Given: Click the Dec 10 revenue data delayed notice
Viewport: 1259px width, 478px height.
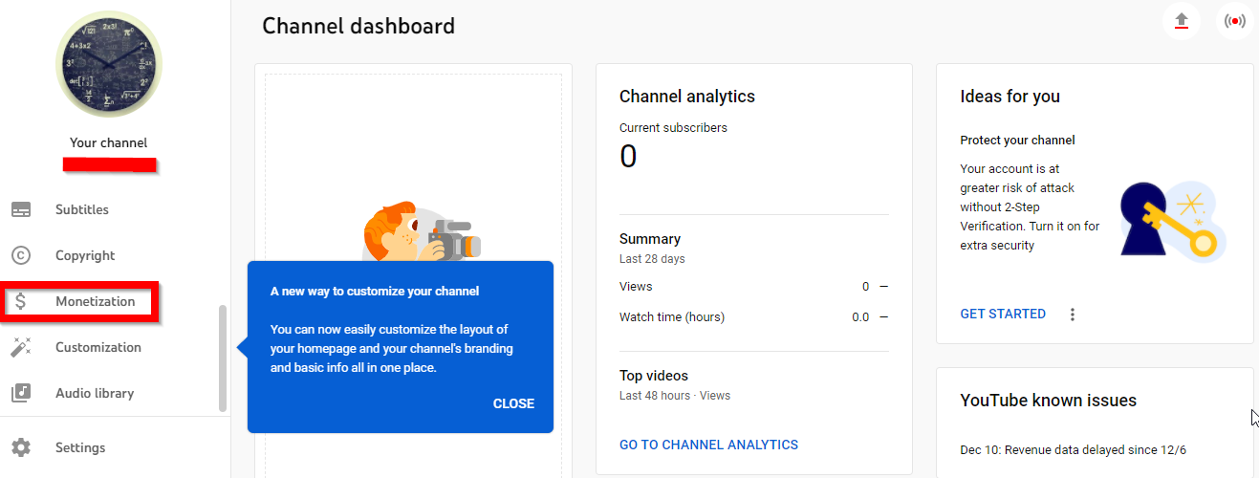Looking at the screenshot, I should click(1074, 449).
